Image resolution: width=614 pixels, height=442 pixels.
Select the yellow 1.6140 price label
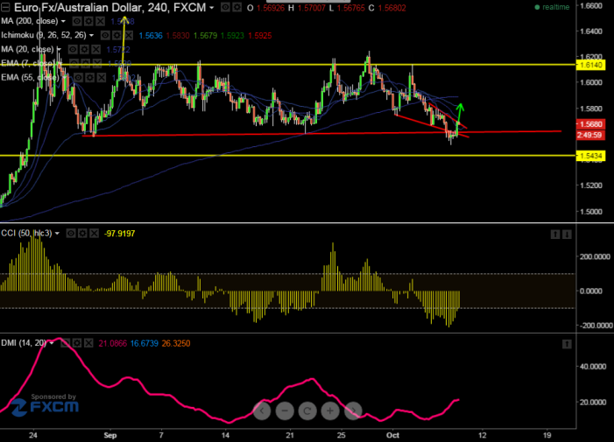[591, 65]
